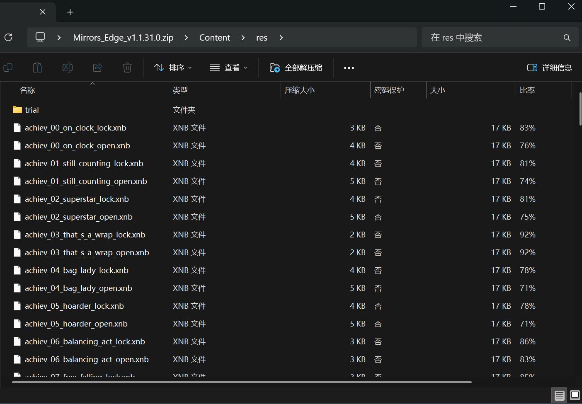Expand chevron after res in address bar
This screenshot has height=404, width=582.
(281, 38)
